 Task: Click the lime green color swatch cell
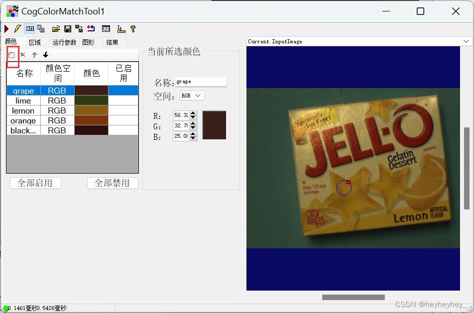pos(91,101)
